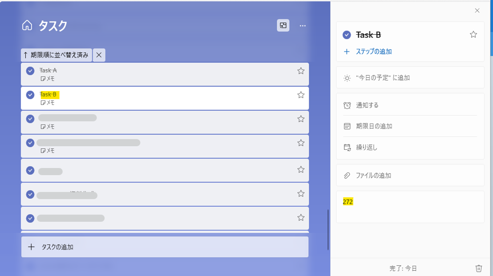Mark Task B important in detail panel
493x276 pixels.
click(473, 35)
